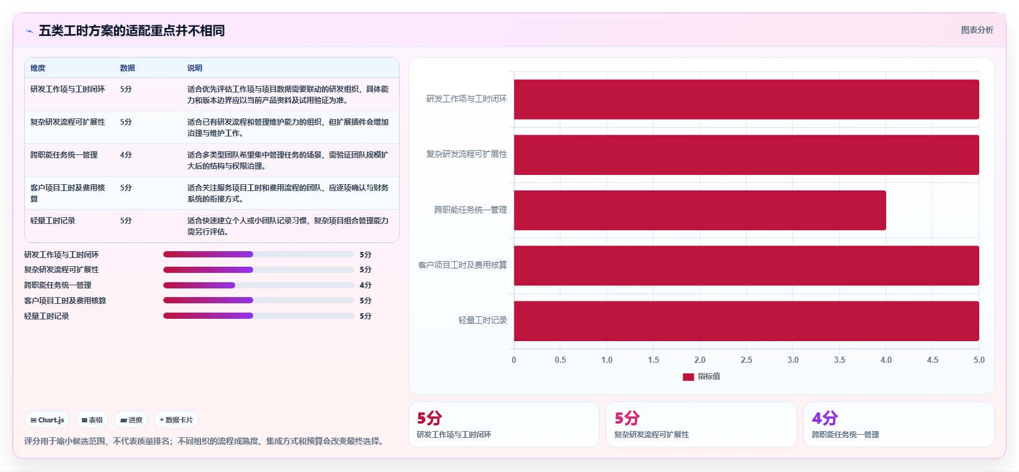Viewport: 1019px width, 472px height.
Task: Select the 复杂研发流程可扩展性 table cell
Action: click(x=68, y=122)
